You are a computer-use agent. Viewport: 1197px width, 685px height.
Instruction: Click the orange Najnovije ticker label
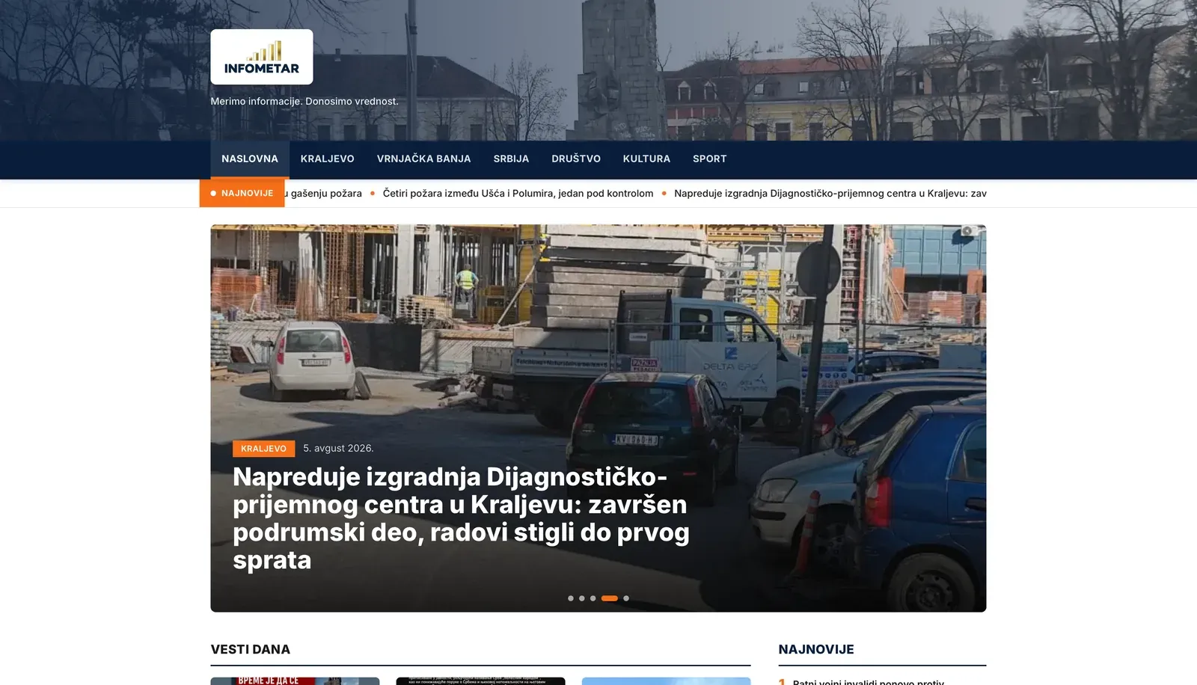(x=242, y=193)
